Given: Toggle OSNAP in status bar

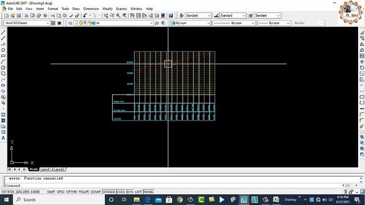Looking at the screenshot, I should [95, 192].
